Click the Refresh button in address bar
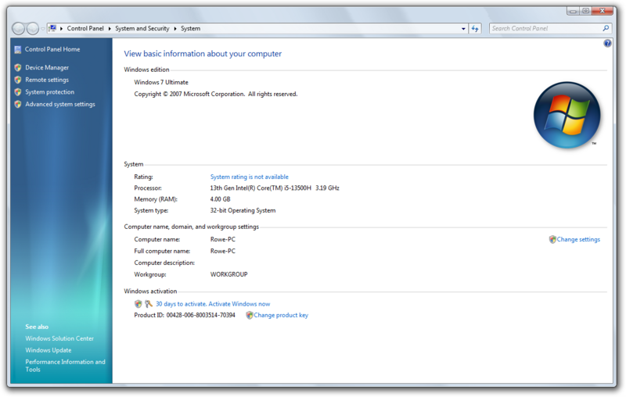The height and width of the screenshot is (397, 626). coord(475,29)
